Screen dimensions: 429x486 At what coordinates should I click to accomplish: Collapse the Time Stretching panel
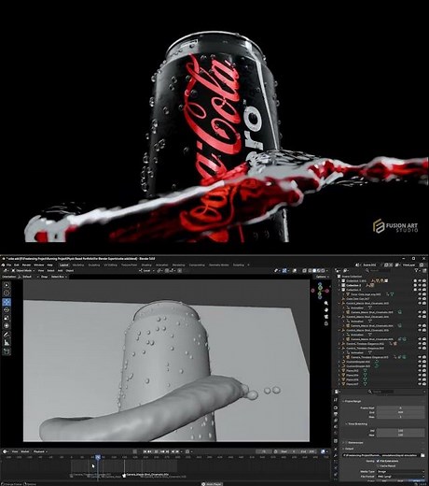[356, 424]
